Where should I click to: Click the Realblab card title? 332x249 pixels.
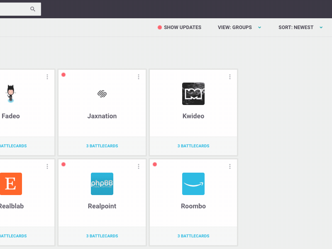coord(12,206)
